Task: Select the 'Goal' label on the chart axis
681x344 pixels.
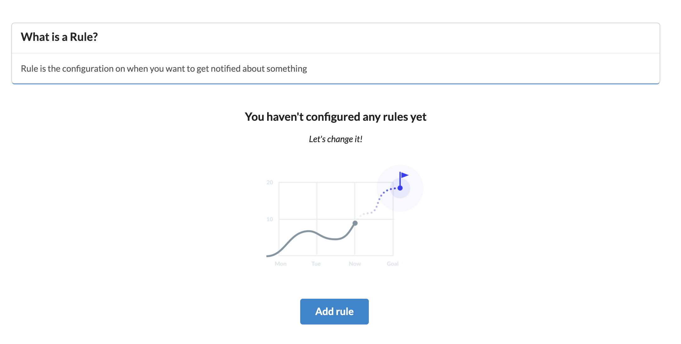Action: 393,264
